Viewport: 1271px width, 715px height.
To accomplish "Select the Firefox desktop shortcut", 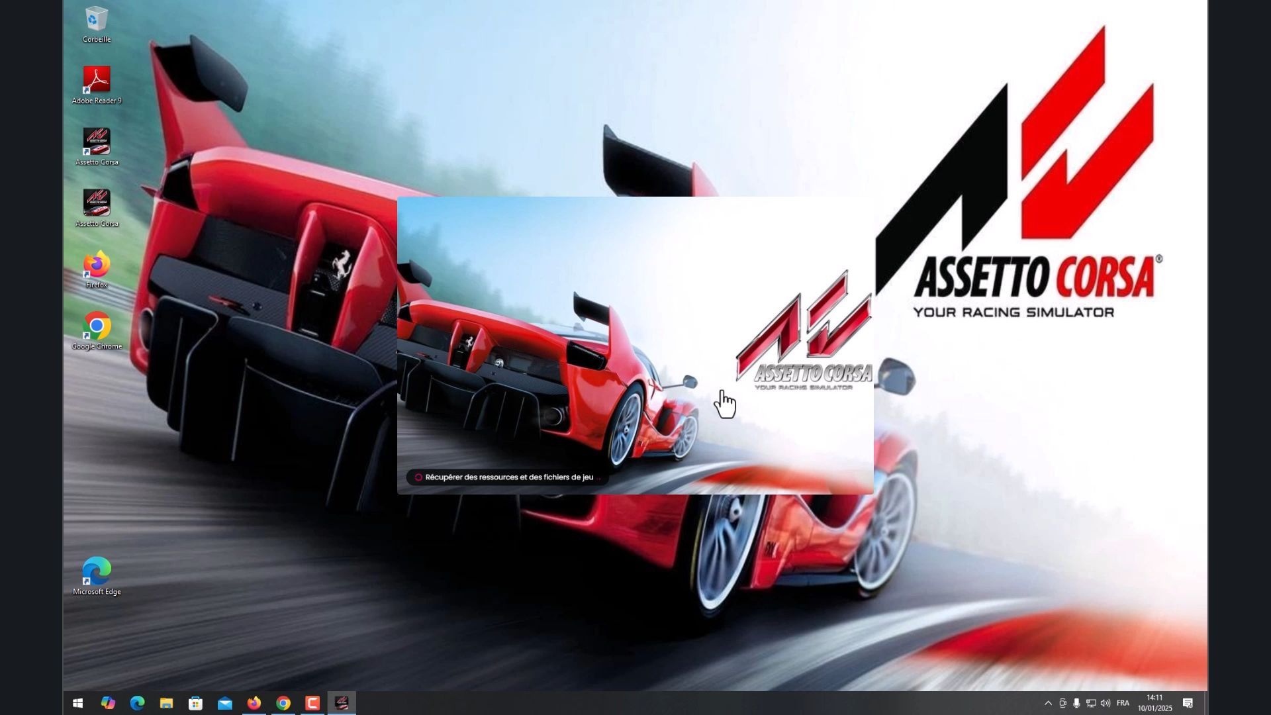I will (97, 269).
